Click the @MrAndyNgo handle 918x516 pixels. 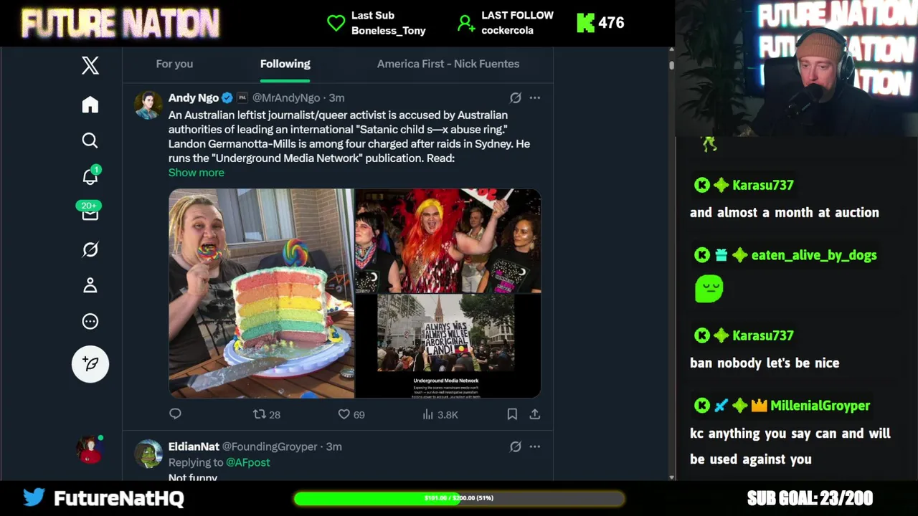pos(285,97)
